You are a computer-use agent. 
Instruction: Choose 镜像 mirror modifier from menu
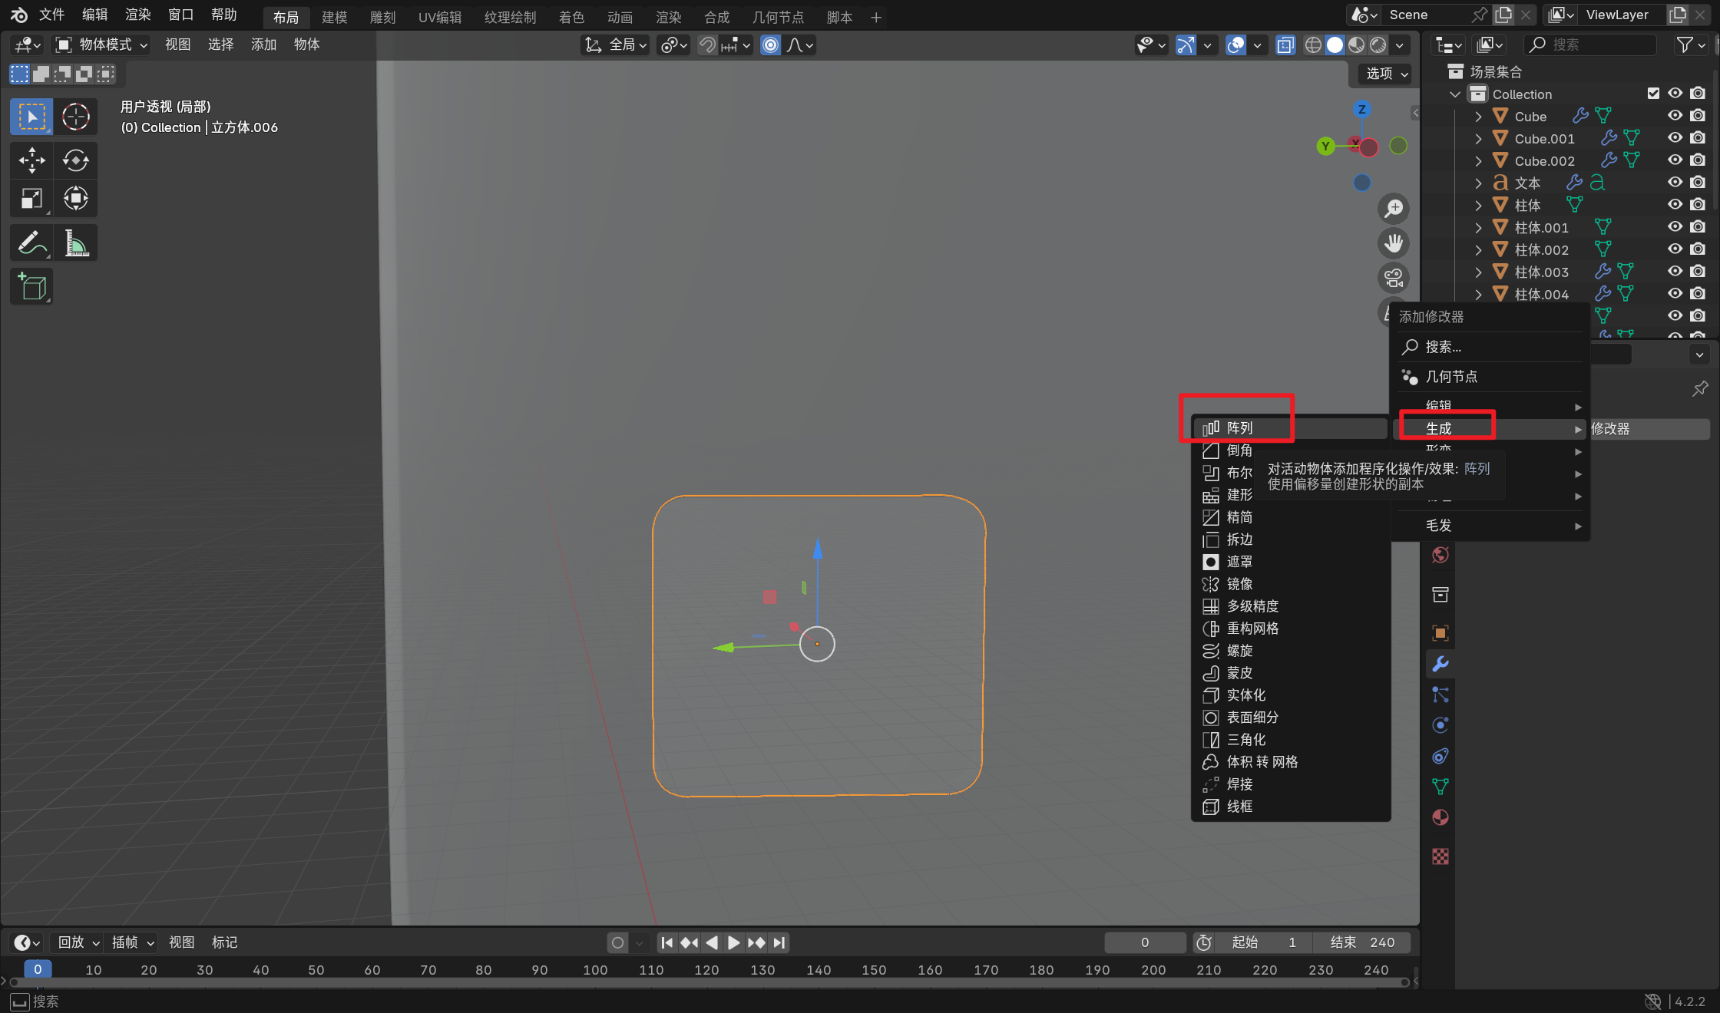pos(1239,584)
